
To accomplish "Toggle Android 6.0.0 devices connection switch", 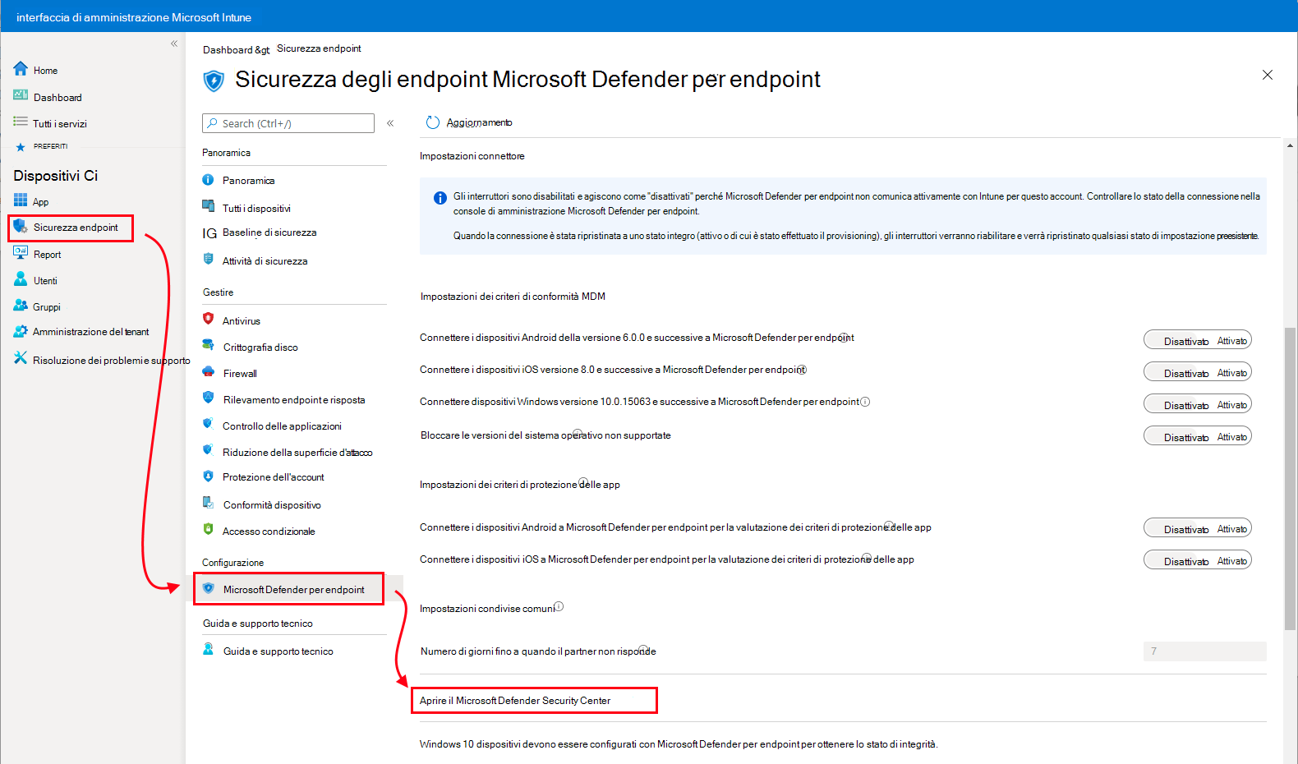I will (x=1197, y=340).
